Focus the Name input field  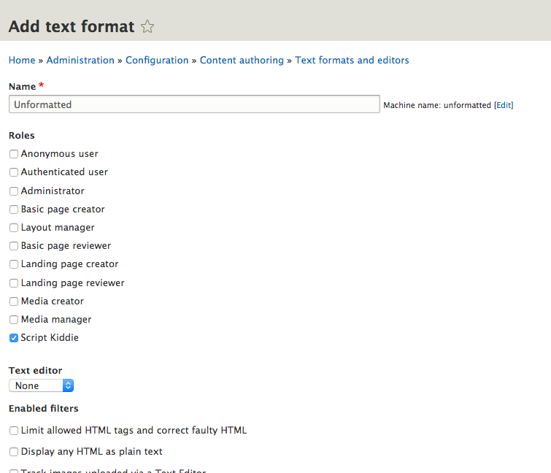pos(194,104)
